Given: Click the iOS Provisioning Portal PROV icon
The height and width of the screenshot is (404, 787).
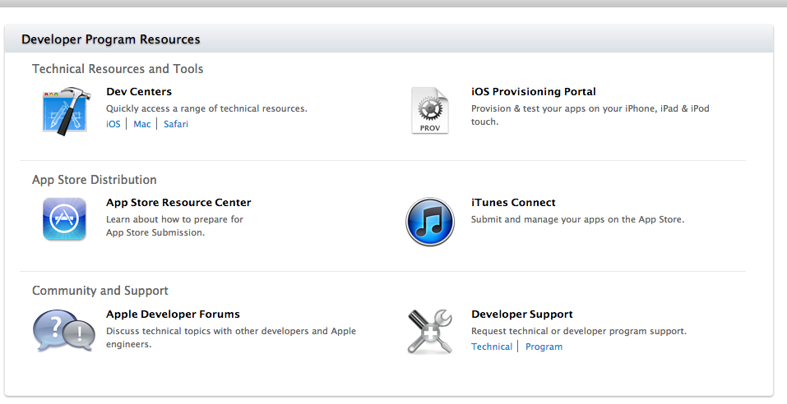Looking at the screenshot, I should (429, 110).
